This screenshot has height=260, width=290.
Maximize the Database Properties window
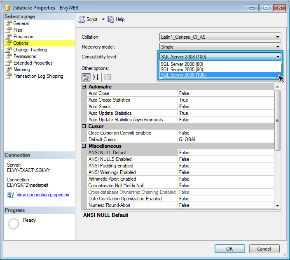pyautogui.click(x=266, y=7)
